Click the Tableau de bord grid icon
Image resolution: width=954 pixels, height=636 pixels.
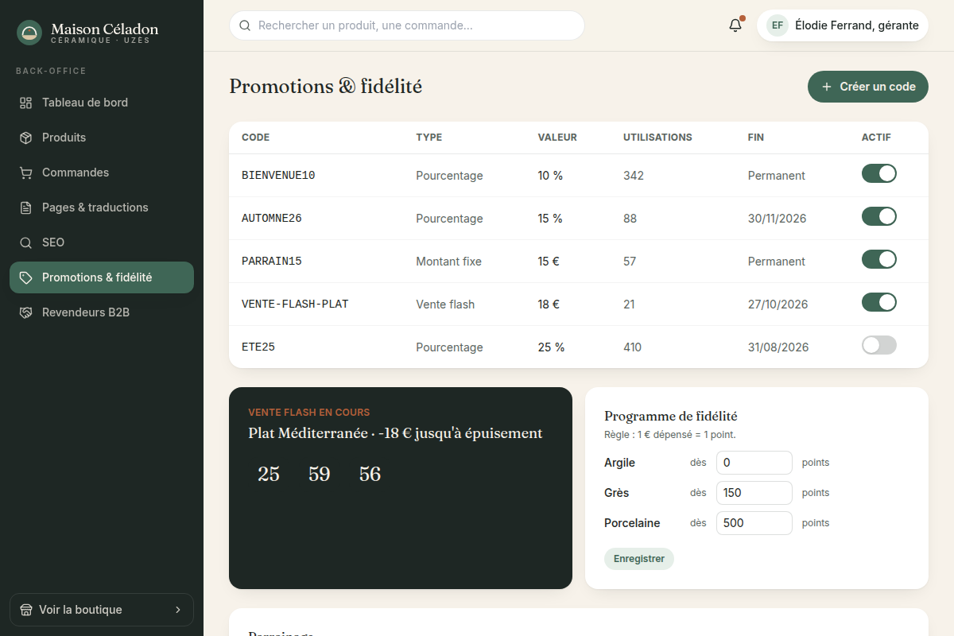[x=26, y=103]
